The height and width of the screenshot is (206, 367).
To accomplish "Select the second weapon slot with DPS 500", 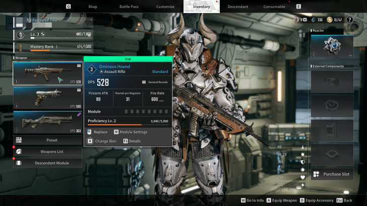I will [x=47, y=97].
